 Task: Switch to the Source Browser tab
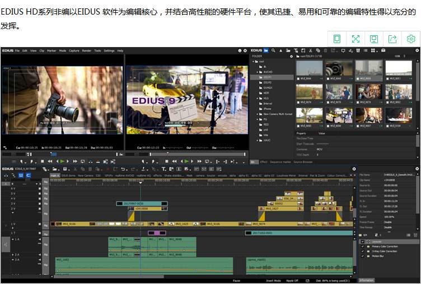pos(303,162)
